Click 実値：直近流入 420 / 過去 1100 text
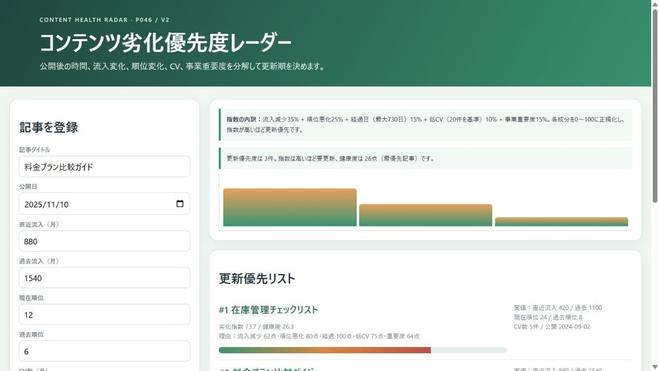The height and width of the screenshot is (371, 659). [558, 308]
